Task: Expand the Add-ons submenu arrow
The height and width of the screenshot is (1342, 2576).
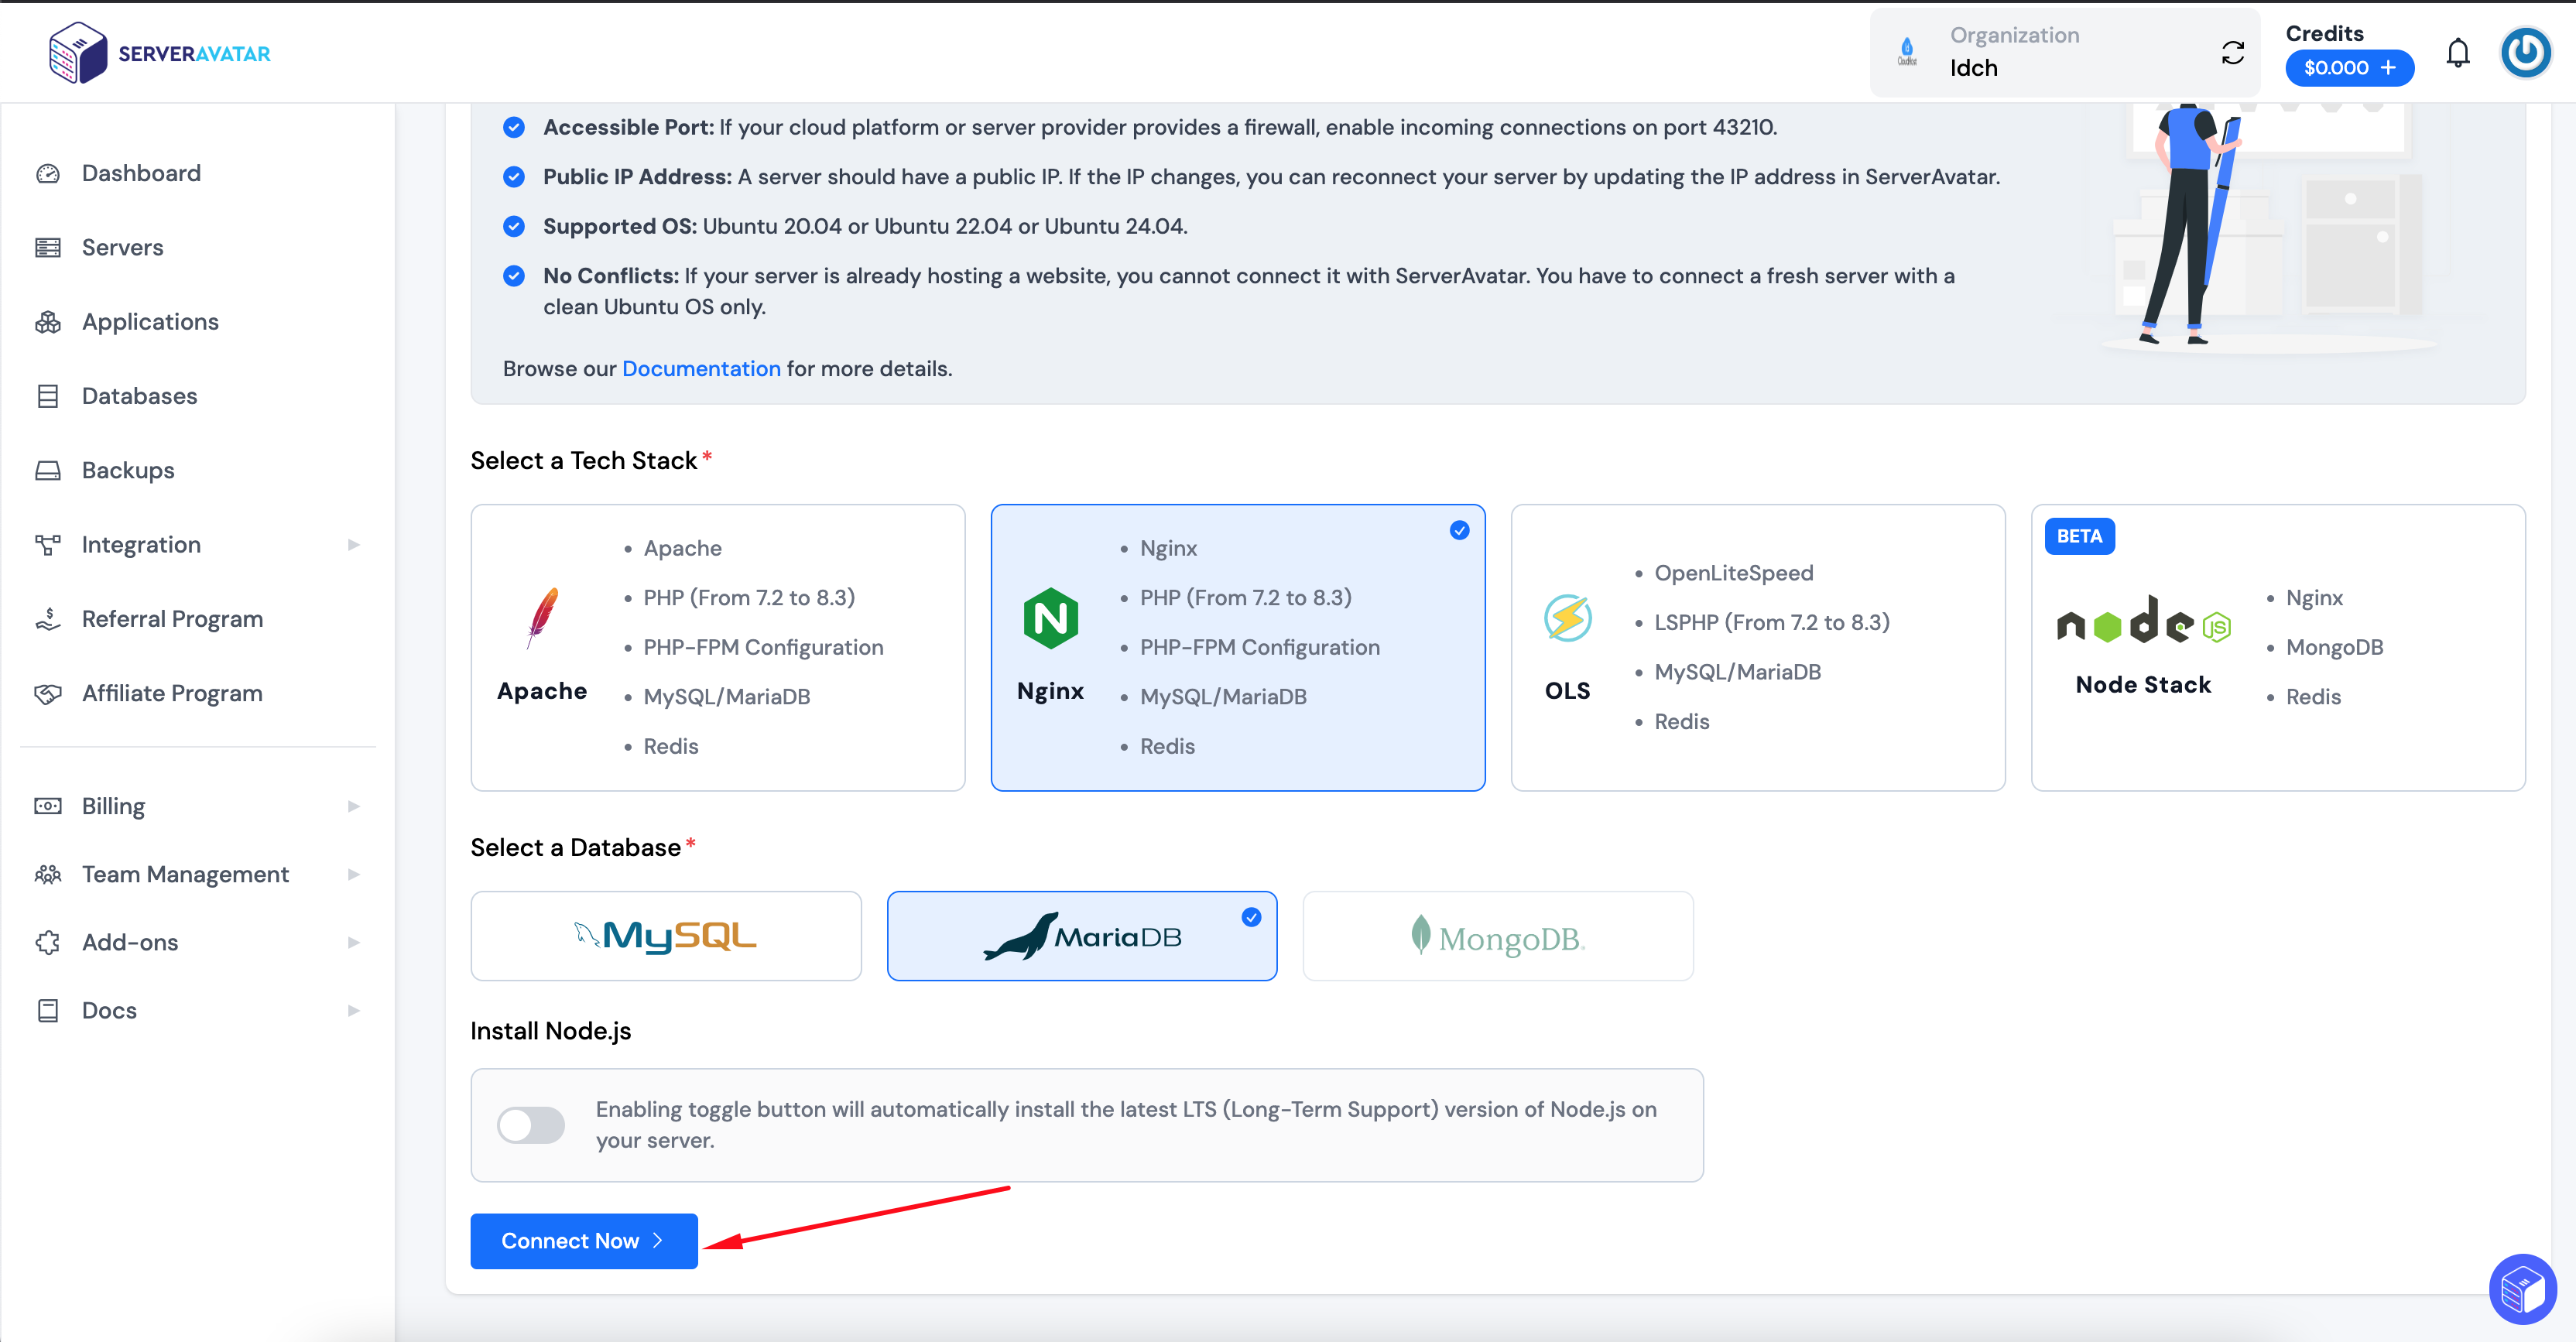Action: (x=353, y=942)
